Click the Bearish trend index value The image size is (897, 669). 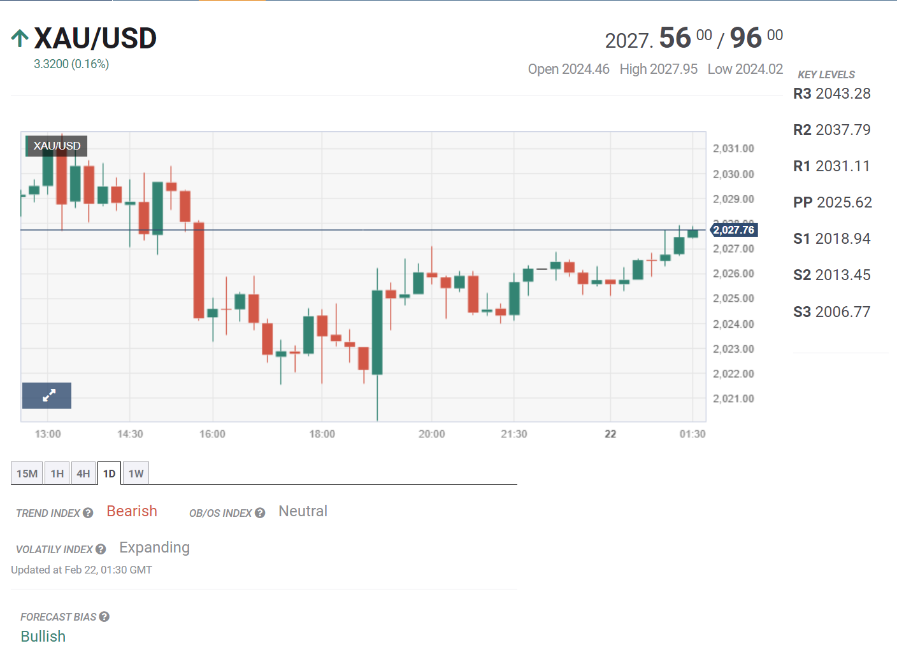132,511
